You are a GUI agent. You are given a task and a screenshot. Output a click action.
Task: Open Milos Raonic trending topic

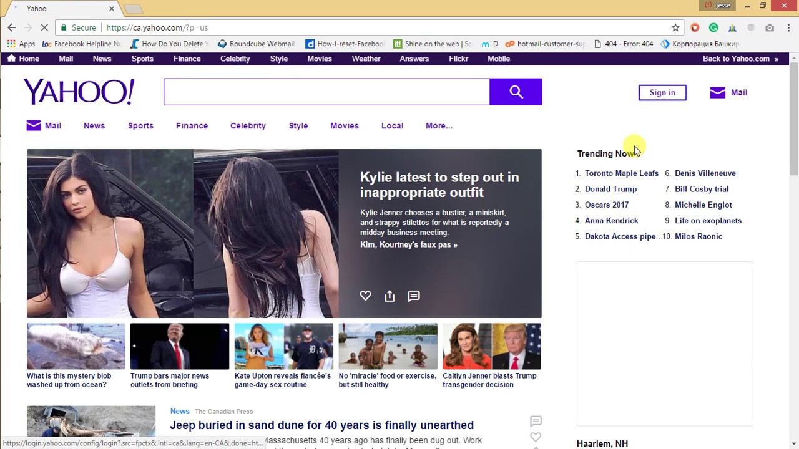pos(699,236)
